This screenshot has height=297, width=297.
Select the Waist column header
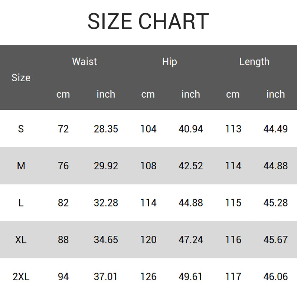point(84,62)
